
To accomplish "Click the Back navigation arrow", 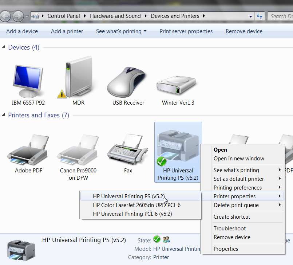I will [x=5, y=16].
